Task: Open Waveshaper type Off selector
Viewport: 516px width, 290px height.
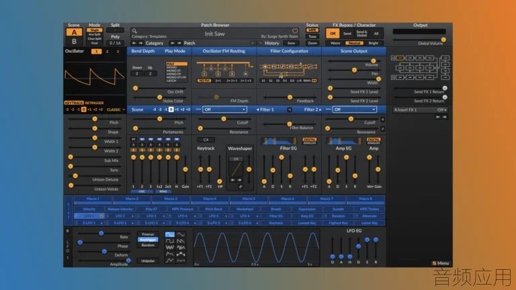Action: [x=236, y=159]
